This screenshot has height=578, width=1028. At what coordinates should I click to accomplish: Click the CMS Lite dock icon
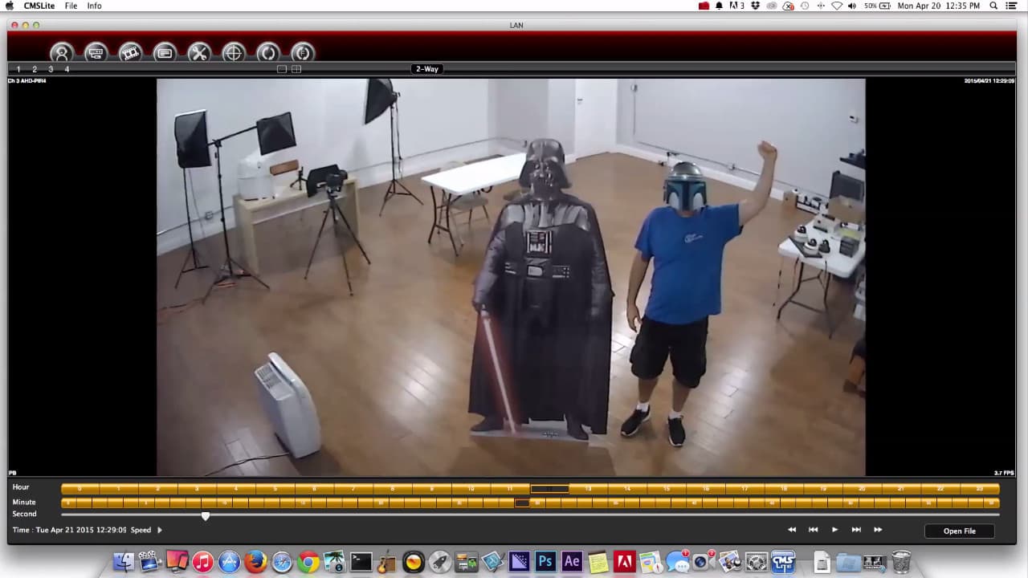pyautogui.click(x=782, y=561)
